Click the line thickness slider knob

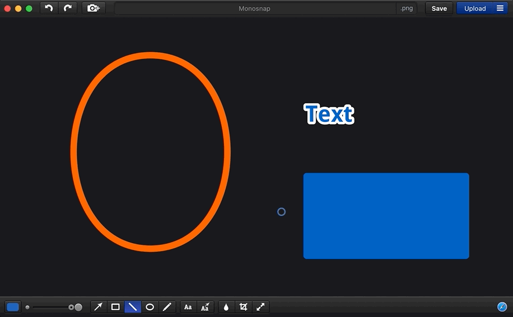click(71, 307)
